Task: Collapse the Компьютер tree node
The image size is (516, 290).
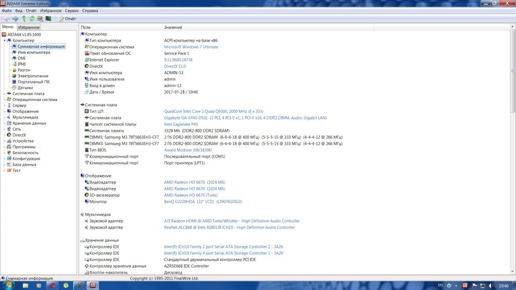Action: (4, 40)
